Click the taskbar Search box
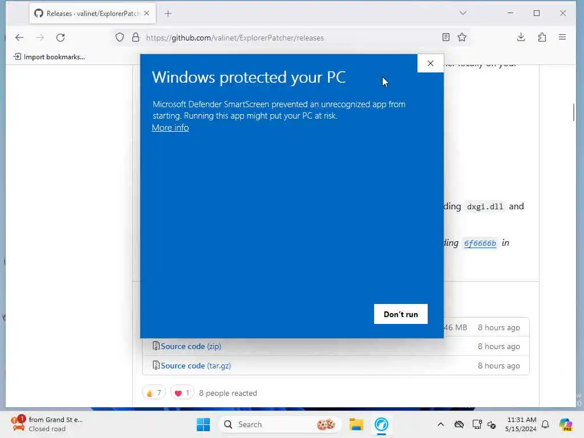The image size is (584, 438). click(280, 424)
